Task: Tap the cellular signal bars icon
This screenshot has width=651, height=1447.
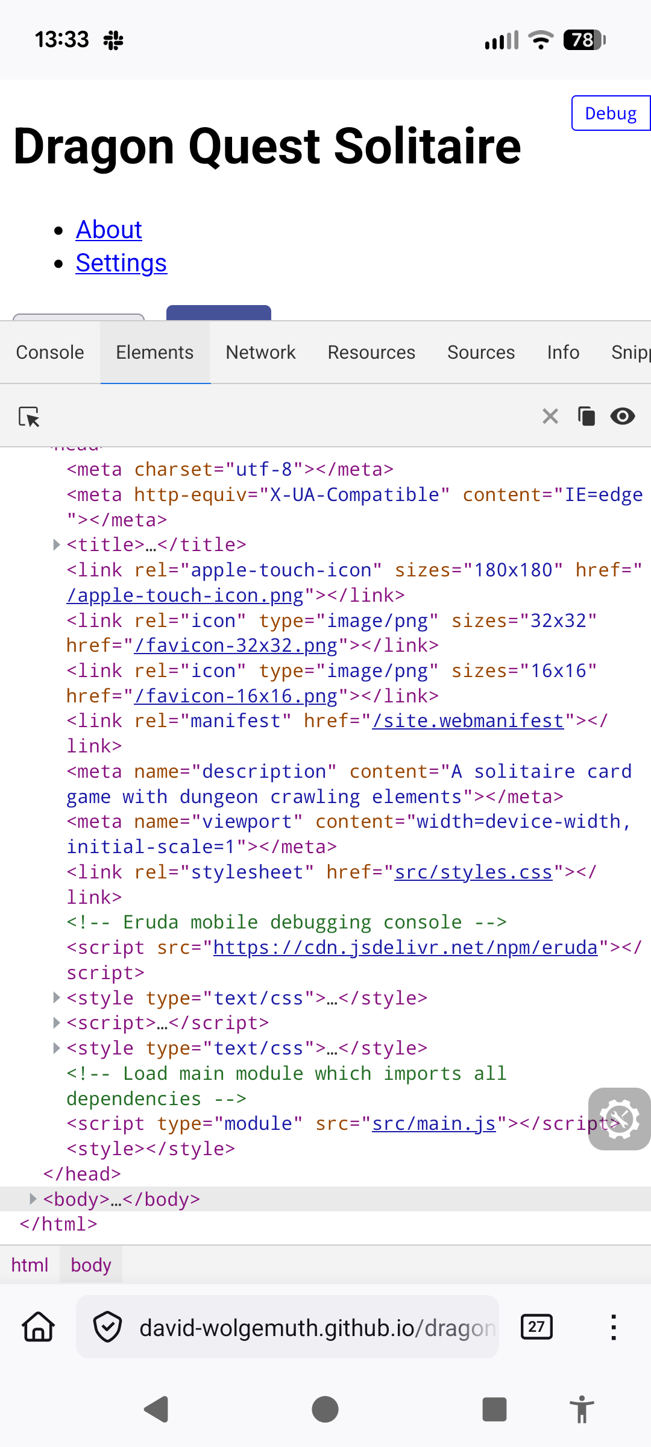Action: (502, 40)
